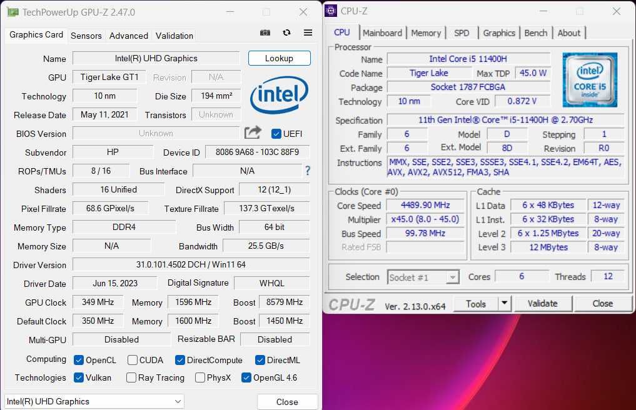Click the Threads count 12 value
The height and width of the screenshot is (410, 636).
pos(608,276)
